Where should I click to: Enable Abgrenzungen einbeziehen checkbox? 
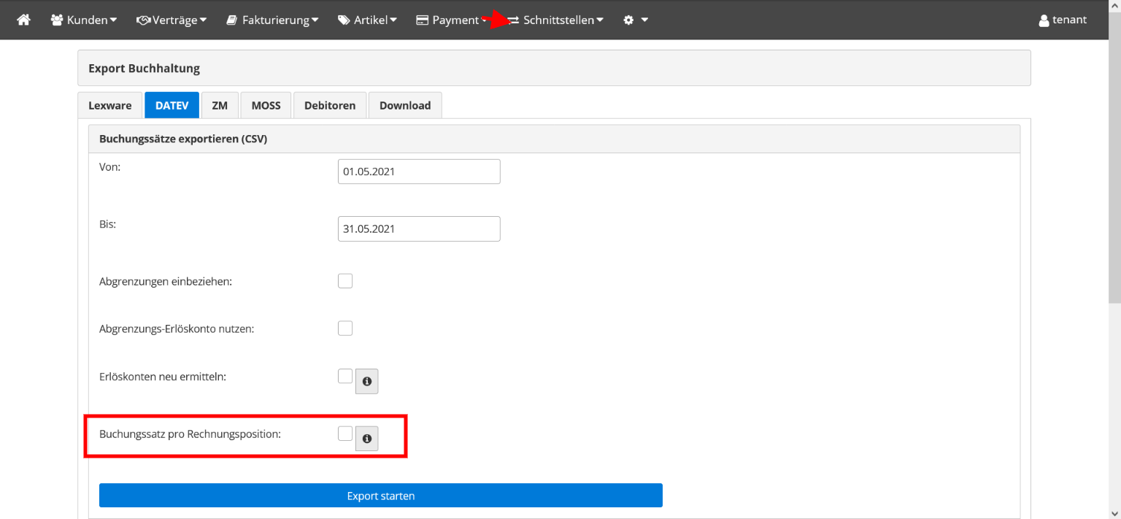click(345, 281)
